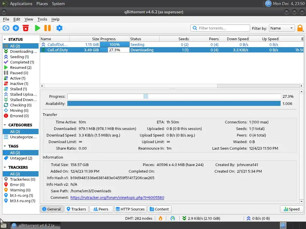This screenshot has height=229, width=306.
Task: Sort by the Seeds column header
Action: 174,39
